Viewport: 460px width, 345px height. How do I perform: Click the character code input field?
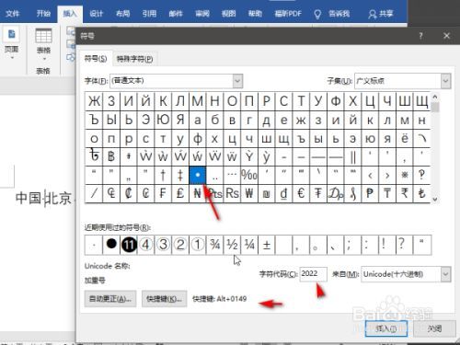313,274
